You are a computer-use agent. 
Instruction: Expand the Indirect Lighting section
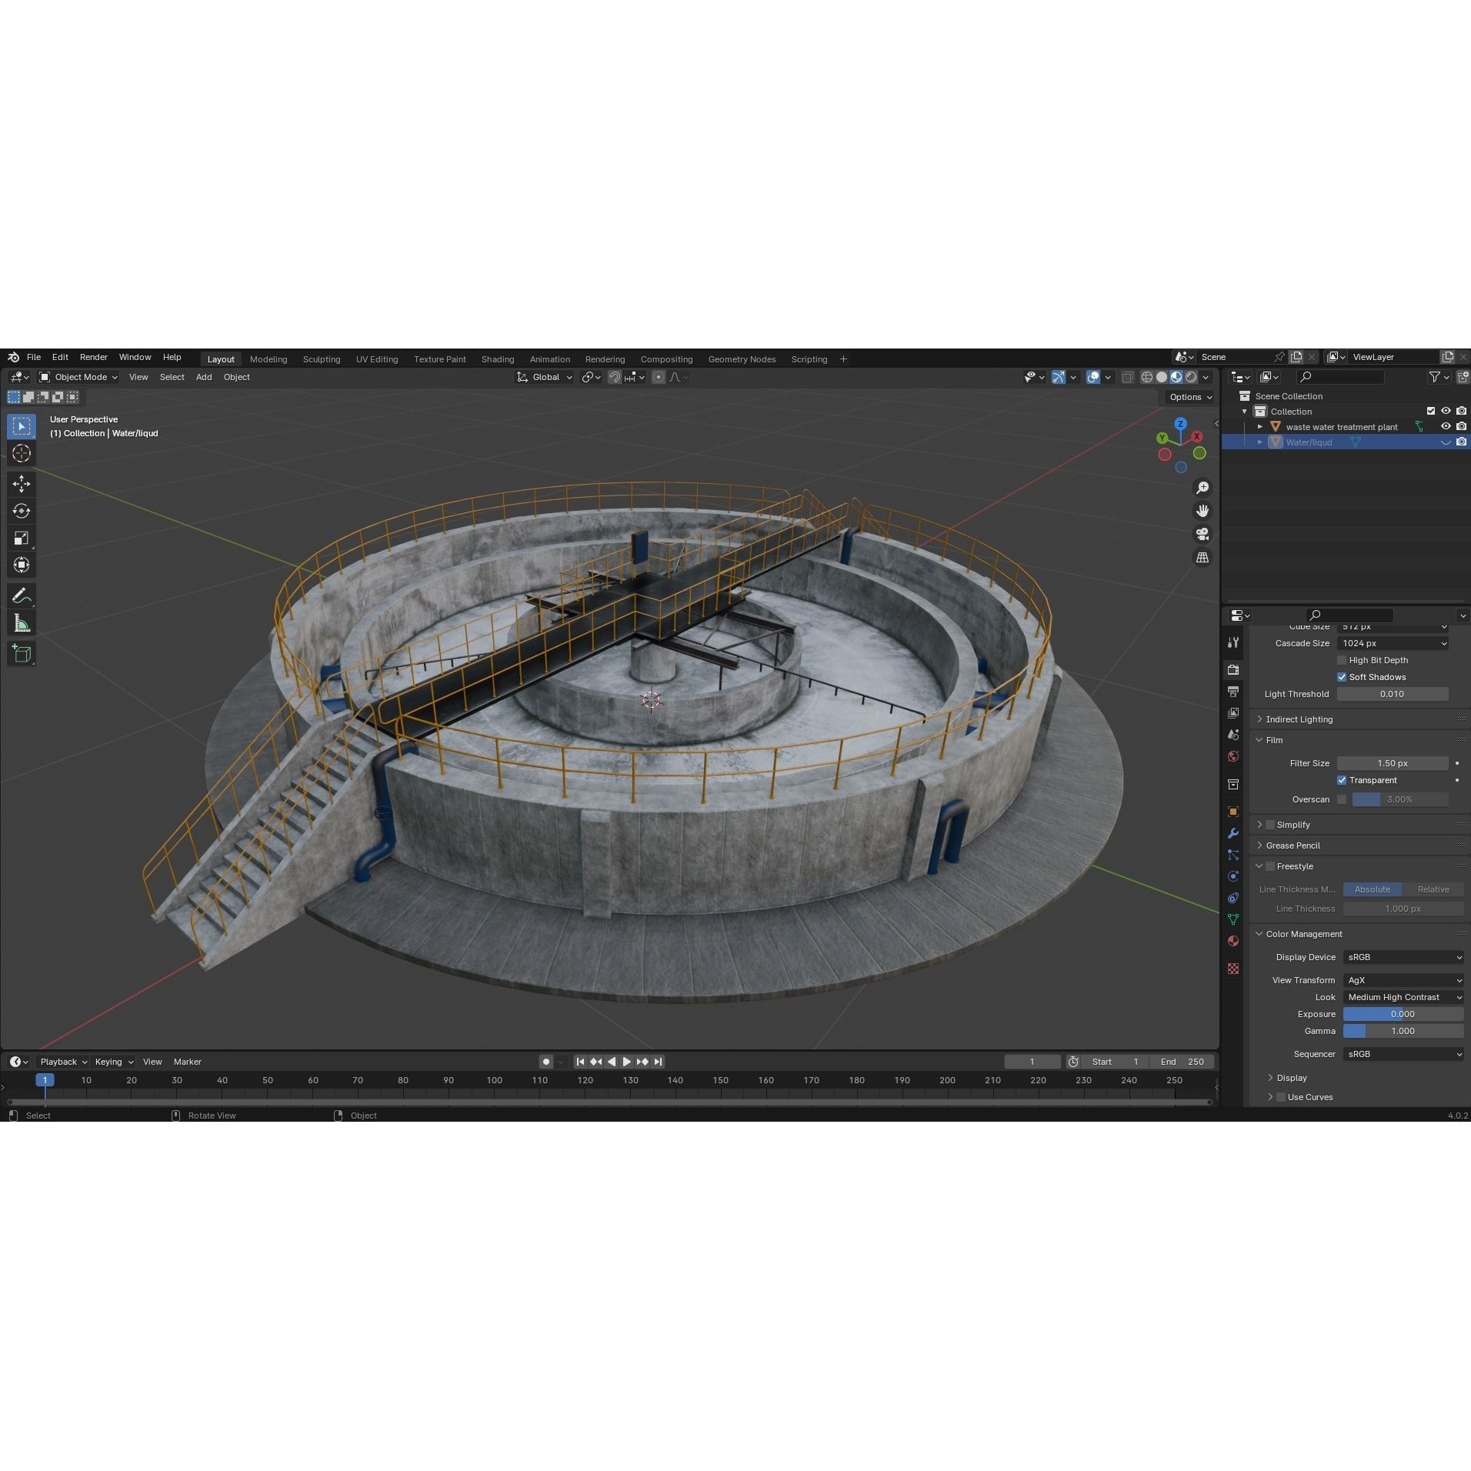pyautogui.click(x=1260, y=719)
